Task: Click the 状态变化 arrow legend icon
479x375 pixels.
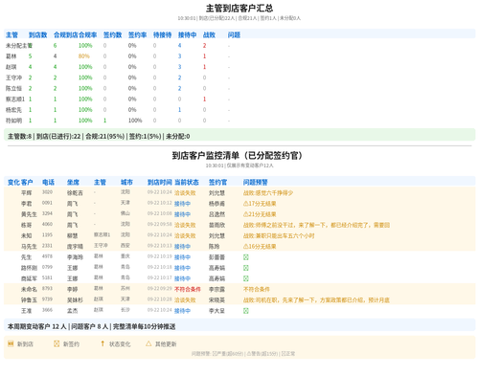Action: point(103,343)
